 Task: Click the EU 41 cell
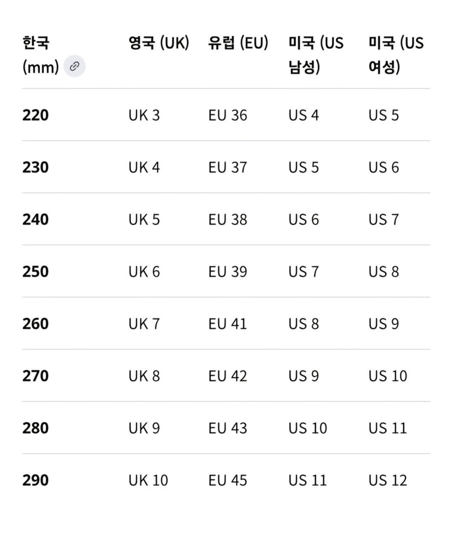(x=227, y=324)
